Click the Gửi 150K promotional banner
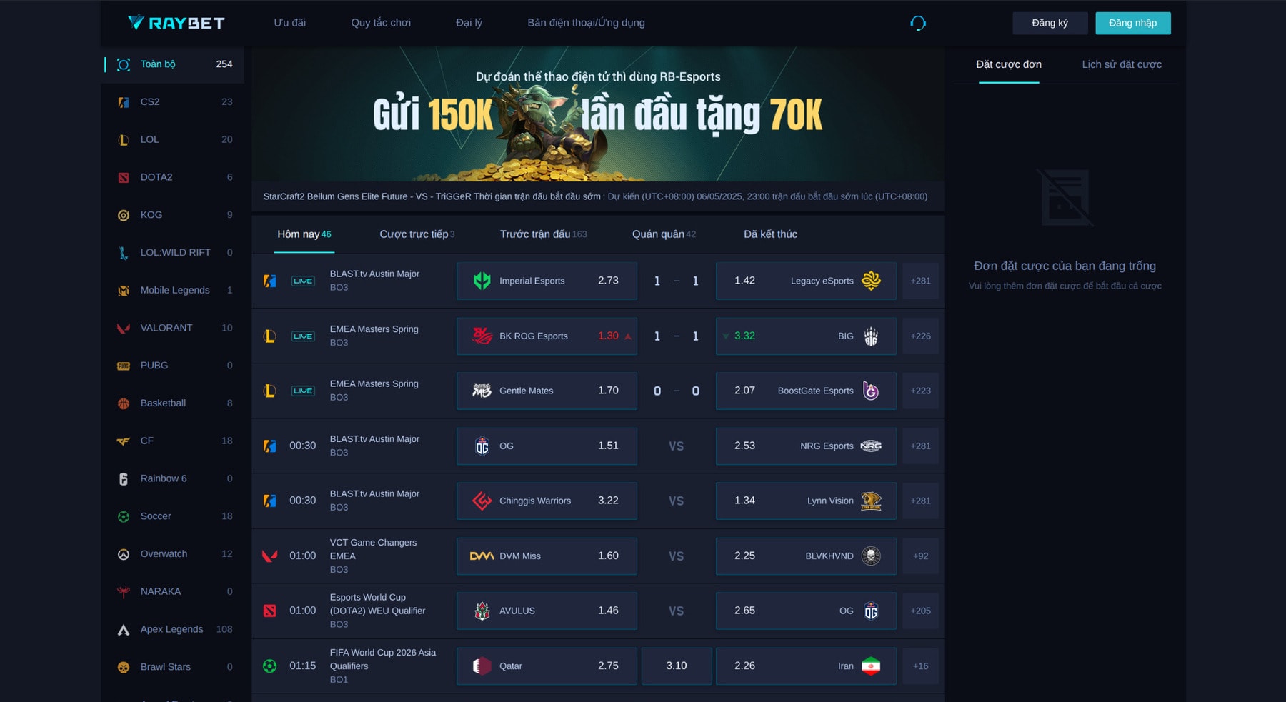1286x702 pixels. (x=598, y=114)
